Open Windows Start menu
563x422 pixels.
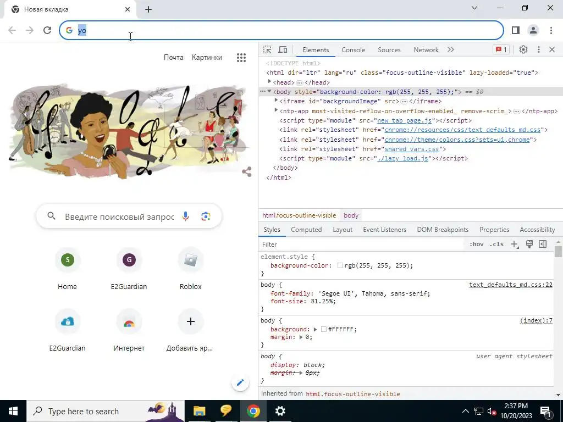(x=13, y=411)
